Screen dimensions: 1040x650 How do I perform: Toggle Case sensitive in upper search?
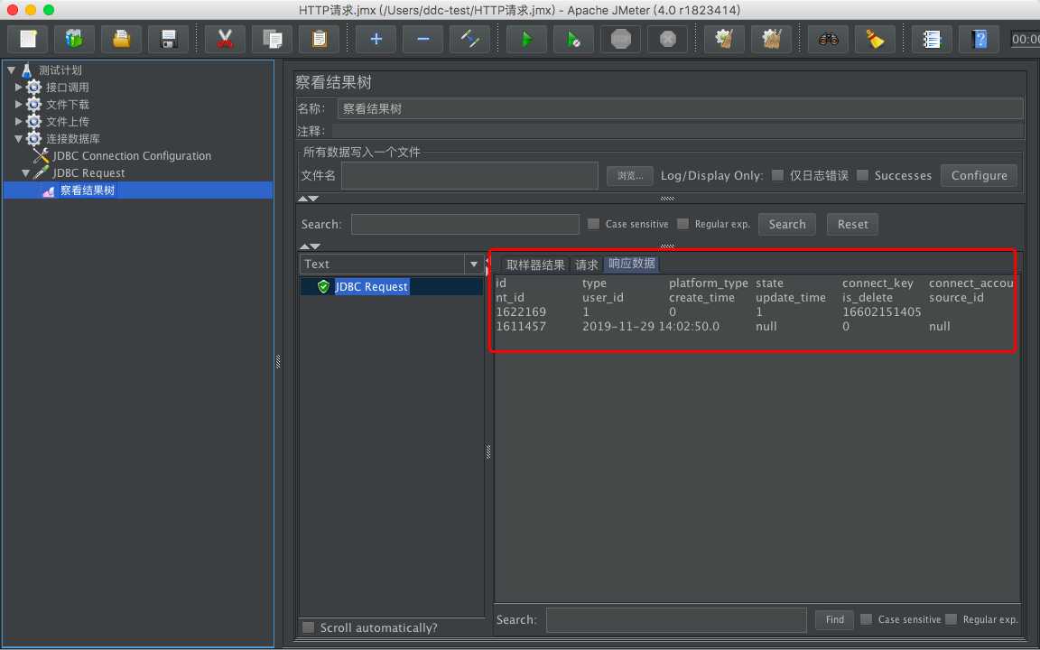[x=594, y=224]
